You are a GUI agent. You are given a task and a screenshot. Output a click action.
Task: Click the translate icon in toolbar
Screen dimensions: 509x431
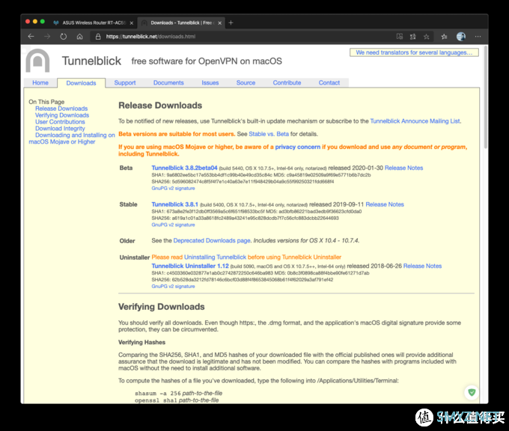point(413,37)
